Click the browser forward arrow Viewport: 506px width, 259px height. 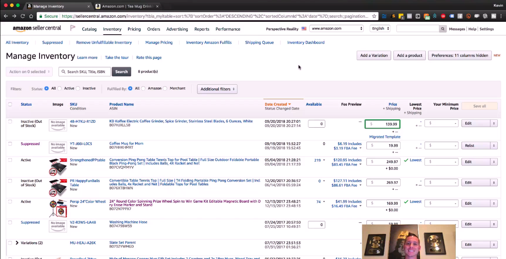(x=14, y=16)
